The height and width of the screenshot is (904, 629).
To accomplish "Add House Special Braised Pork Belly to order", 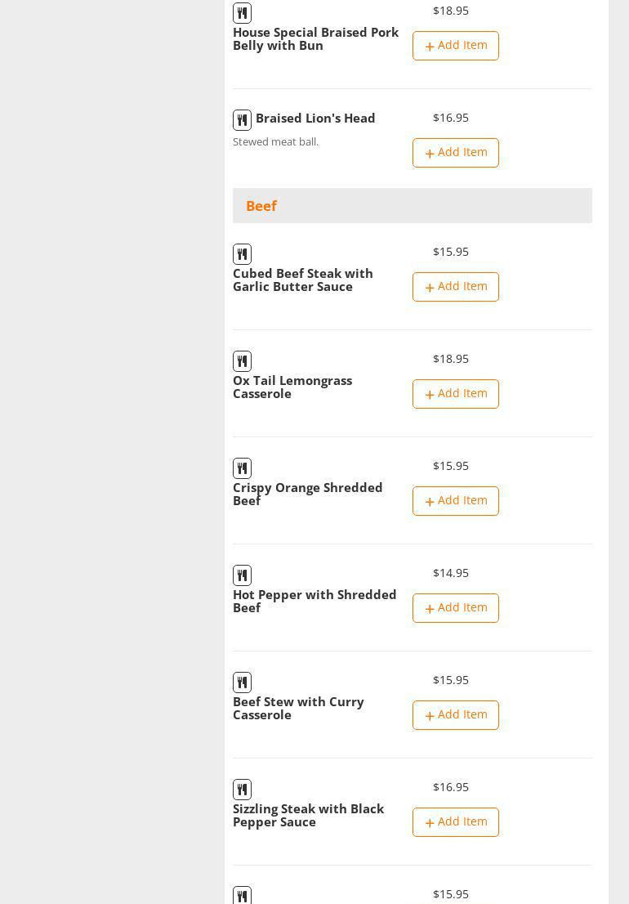I will click(455, 46).
